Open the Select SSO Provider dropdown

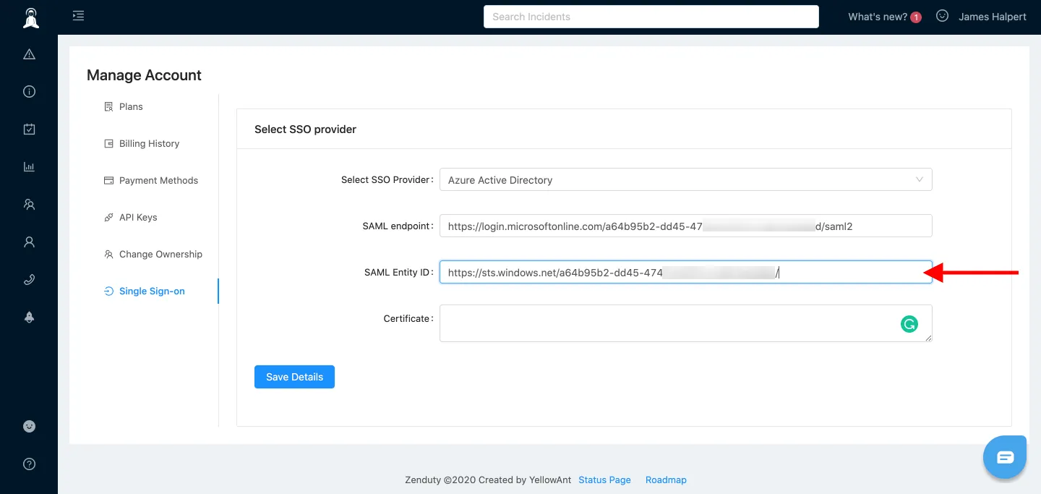tap(685, 179)
